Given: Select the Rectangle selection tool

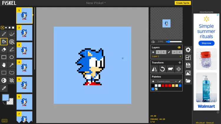Looking at the screenshot, I should tap(4, 73).
